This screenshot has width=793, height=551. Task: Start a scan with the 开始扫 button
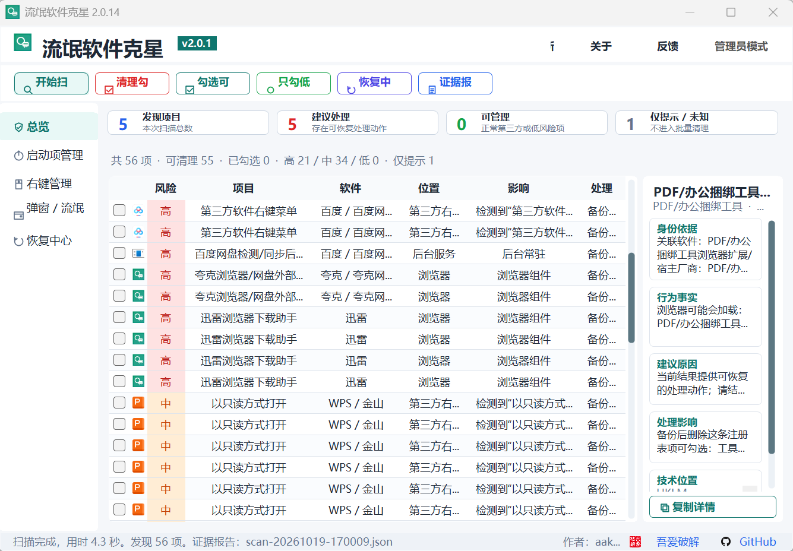click(x=52, y=83)
